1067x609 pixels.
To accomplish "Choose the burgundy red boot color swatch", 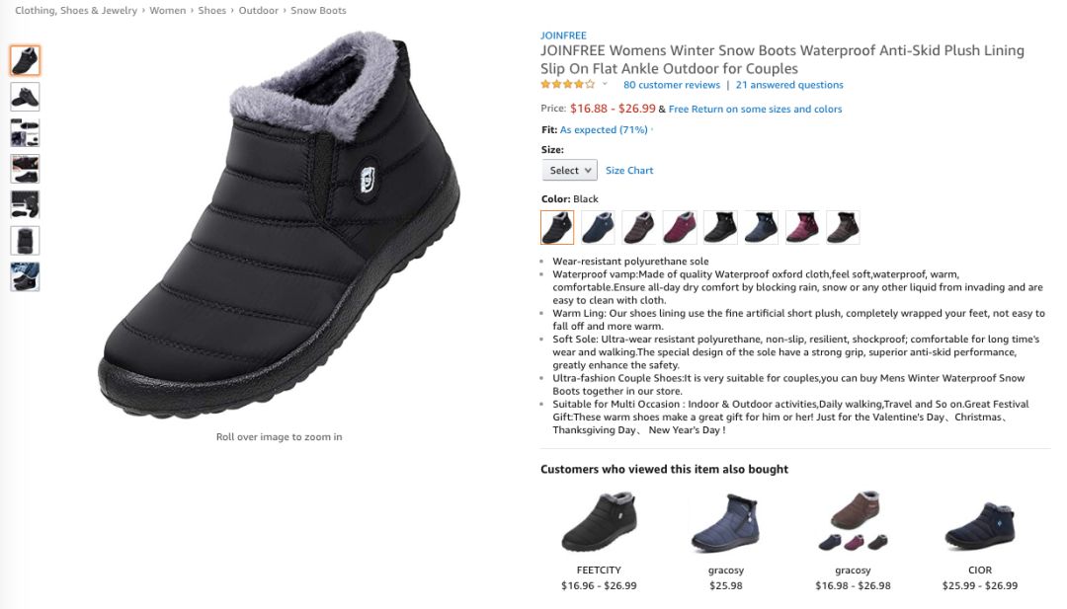I will (x=680, y=227).
